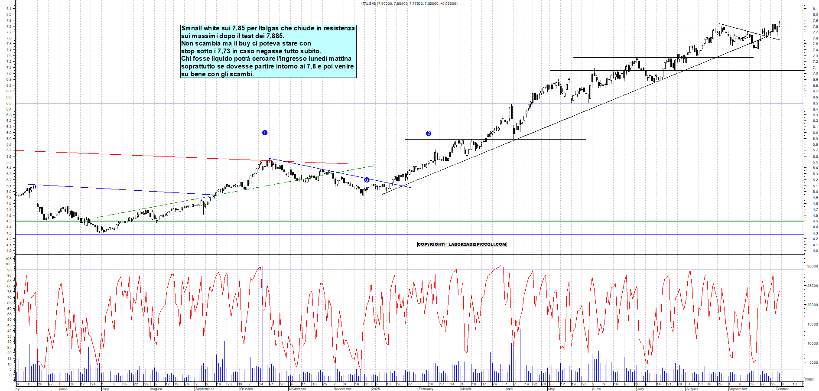Click the blue circle marker numbered 2
819x391 pixels.
429,134
